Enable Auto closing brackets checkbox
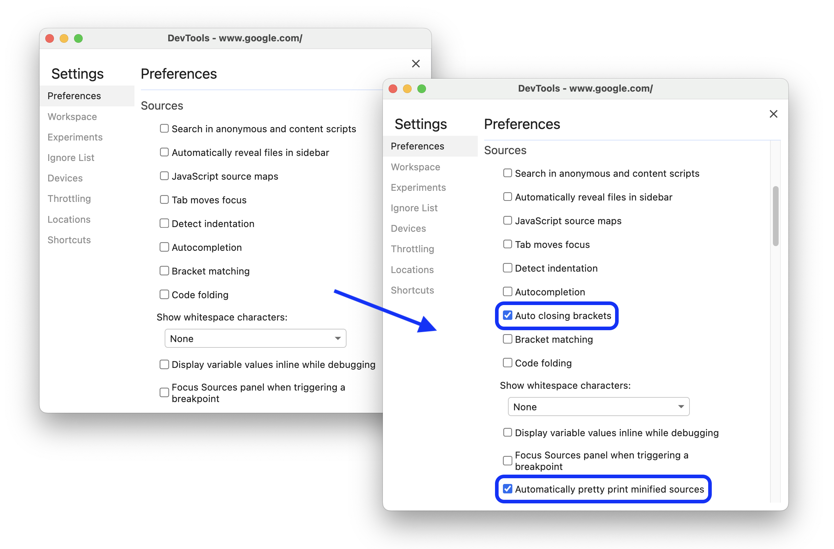 click(x=507, y=315)
